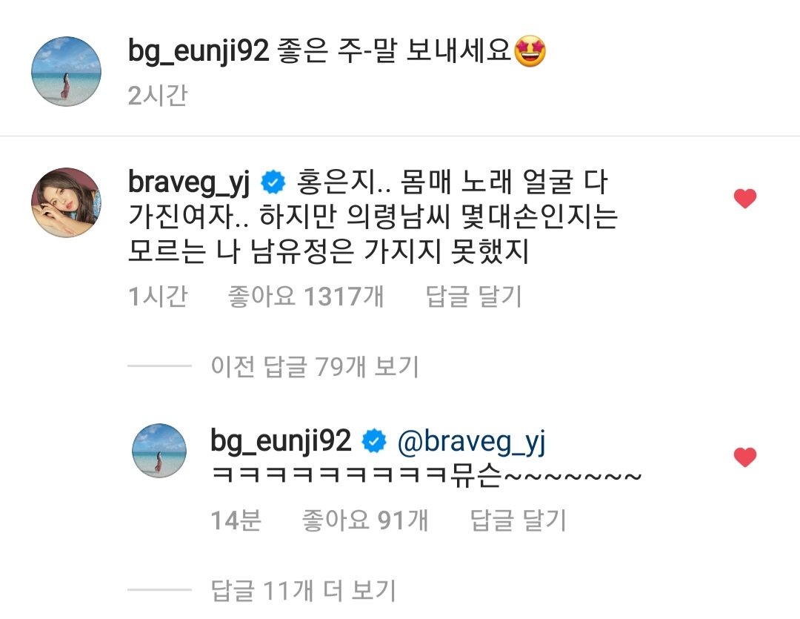Expand 이전 답글 79개 보기 replies
800x619 pixels.
click(x=315, y=366)
